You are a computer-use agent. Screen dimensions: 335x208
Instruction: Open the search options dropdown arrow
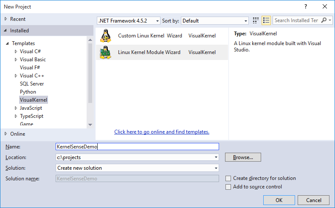330,20
